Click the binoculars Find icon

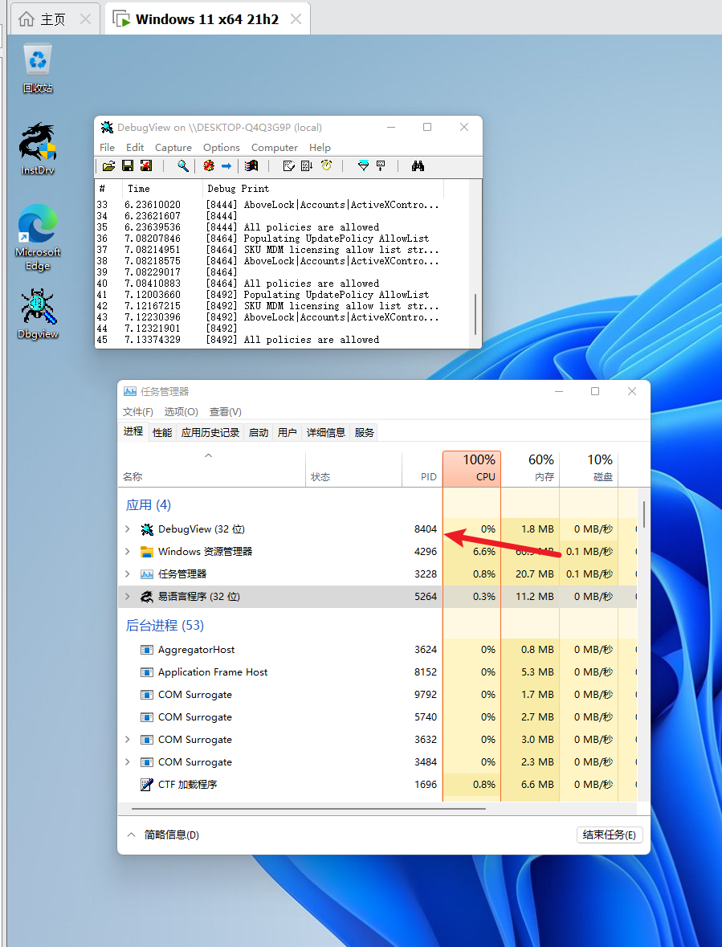coord(418,166)
